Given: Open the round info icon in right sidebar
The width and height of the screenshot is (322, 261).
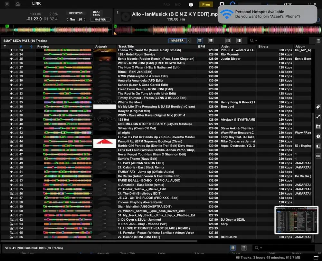Looking at the screenshot, I should (x=318, y=136).
